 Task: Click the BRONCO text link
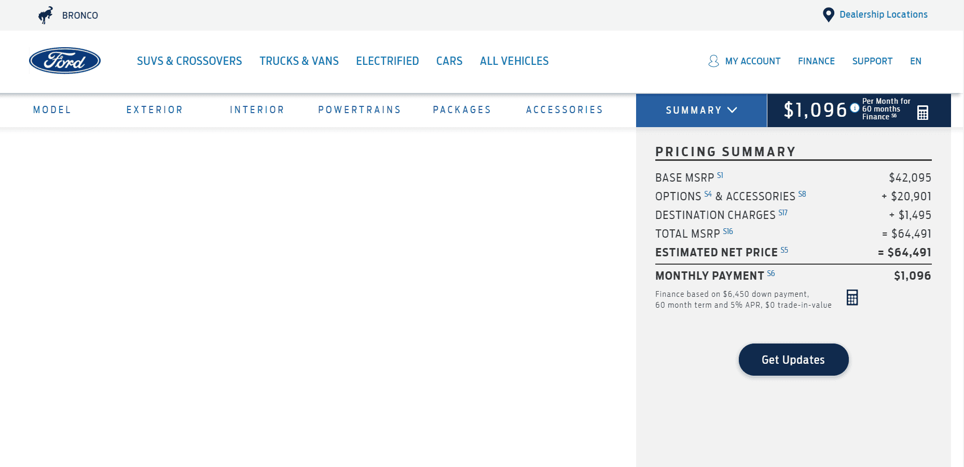tap(80, 16)
